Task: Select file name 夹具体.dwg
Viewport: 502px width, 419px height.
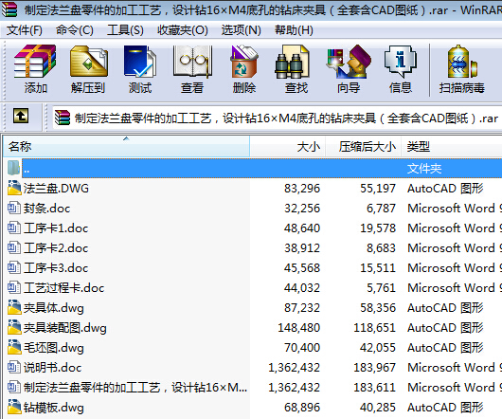Action: coord(53,308)
